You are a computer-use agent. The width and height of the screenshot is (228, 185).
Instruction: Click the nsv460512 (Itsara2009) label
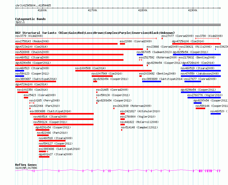pos(32,57)
